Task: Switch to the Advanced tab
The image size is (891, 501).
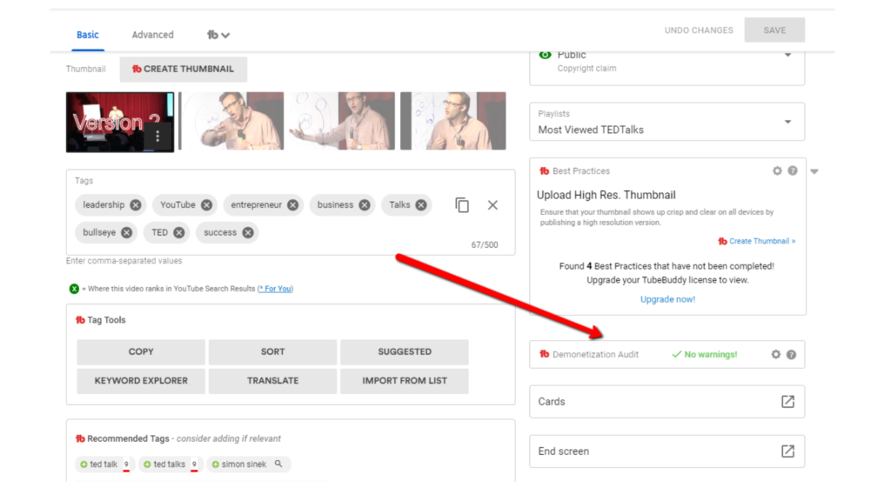Action: (153, 35)
